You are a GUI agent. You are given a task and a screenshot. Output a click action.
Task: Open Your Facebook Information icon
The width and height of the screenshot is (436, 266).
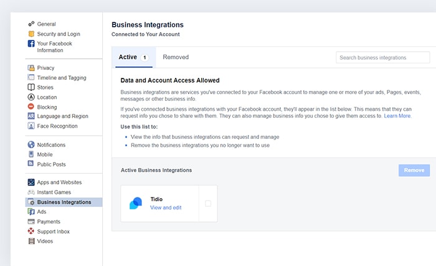point(31,44)
